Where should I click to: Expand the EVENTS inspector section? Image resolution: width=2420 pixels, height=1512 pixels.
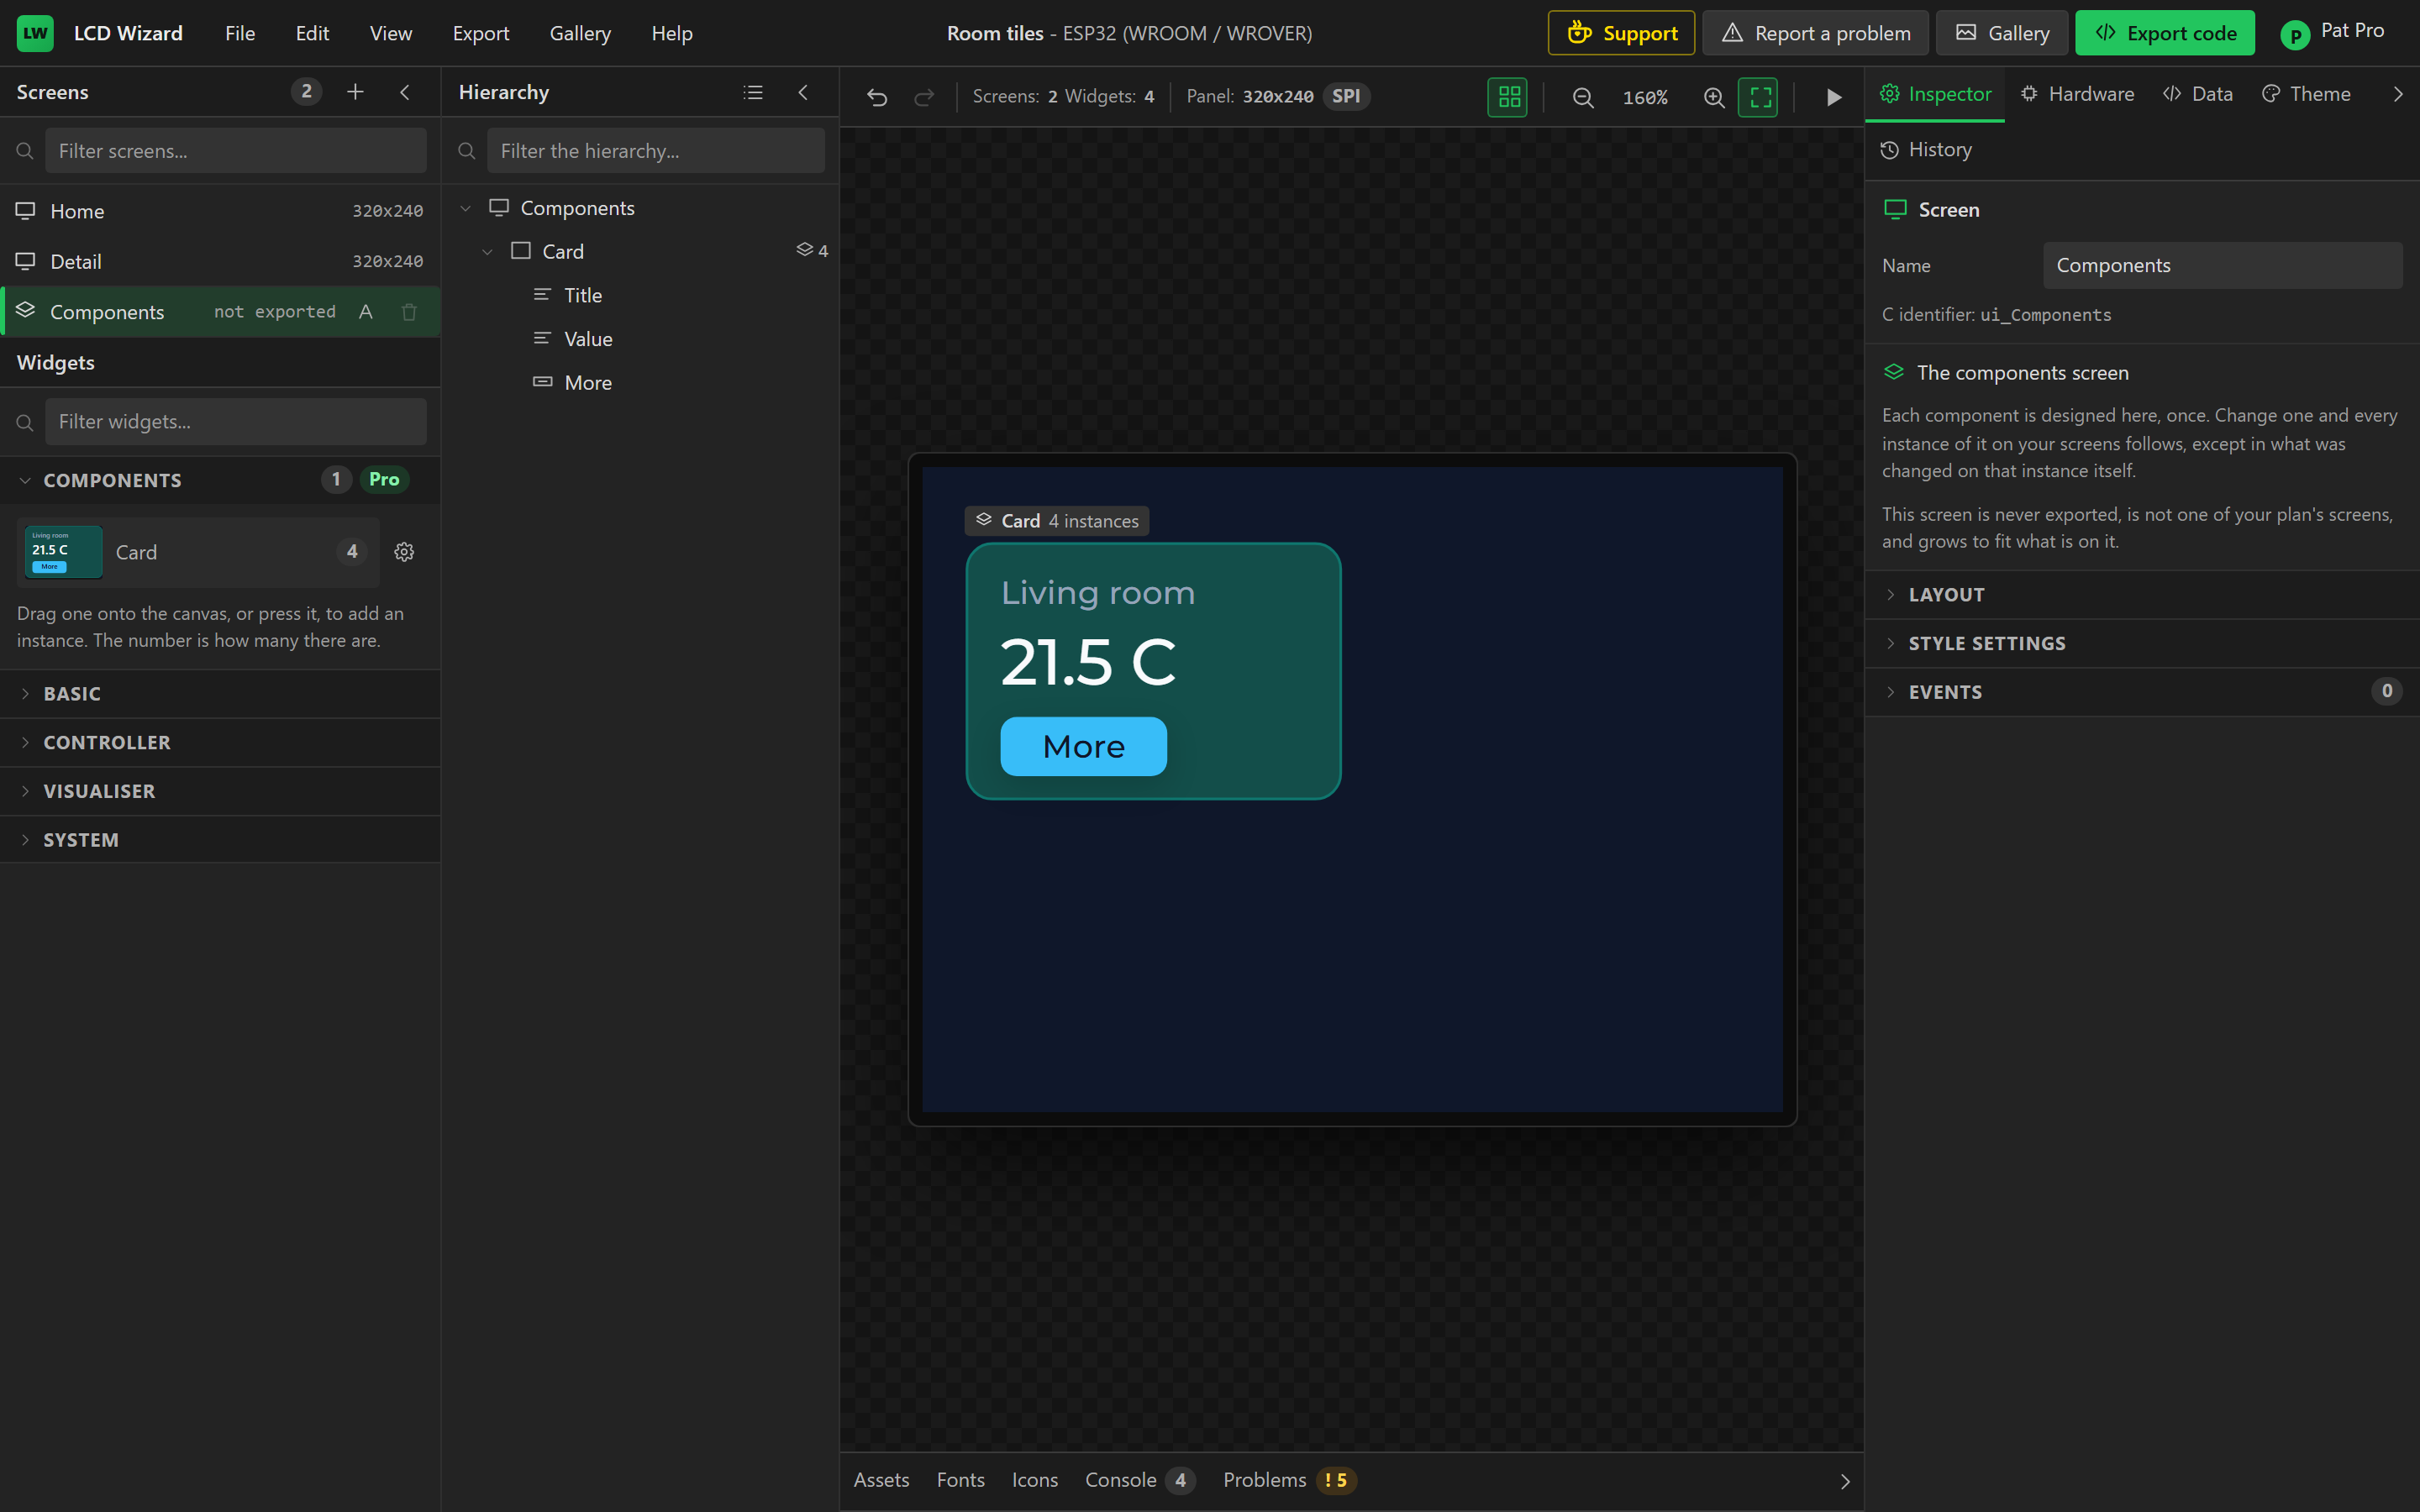(2142, 692)
